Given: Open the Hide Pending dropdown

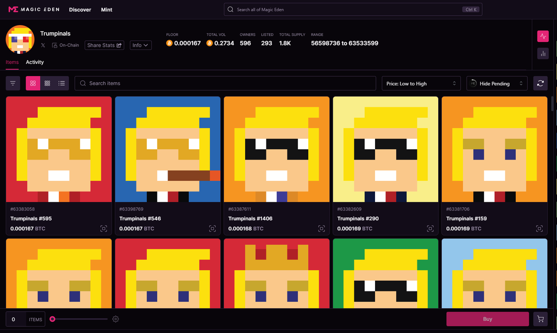Looking at the screenshot, I should [497, 83].
